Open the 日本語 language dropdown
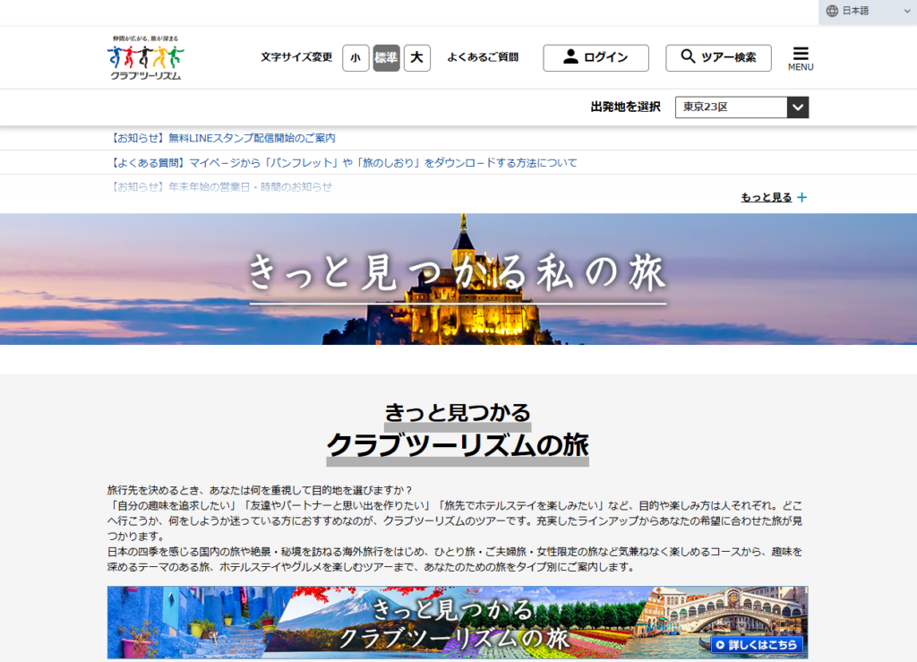The image size is (917, 662). pos(867,11)
